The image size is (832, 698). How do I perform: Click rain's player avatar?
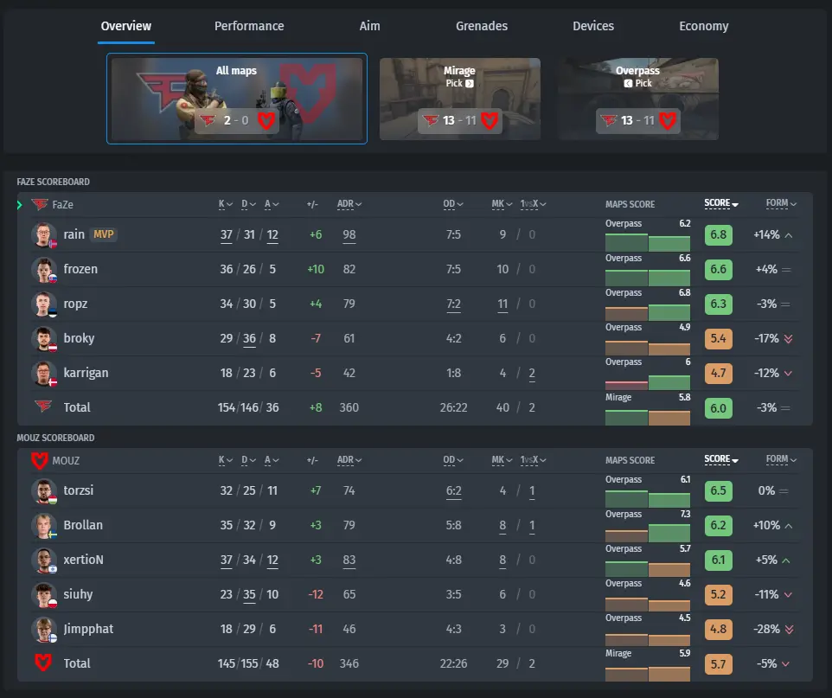[x=43, y=234]
